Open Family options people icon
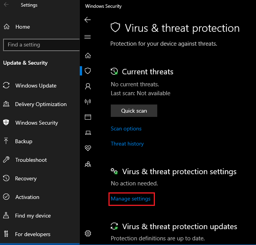The width and height of the screenshot is (256, 245). tap(88, 164)
